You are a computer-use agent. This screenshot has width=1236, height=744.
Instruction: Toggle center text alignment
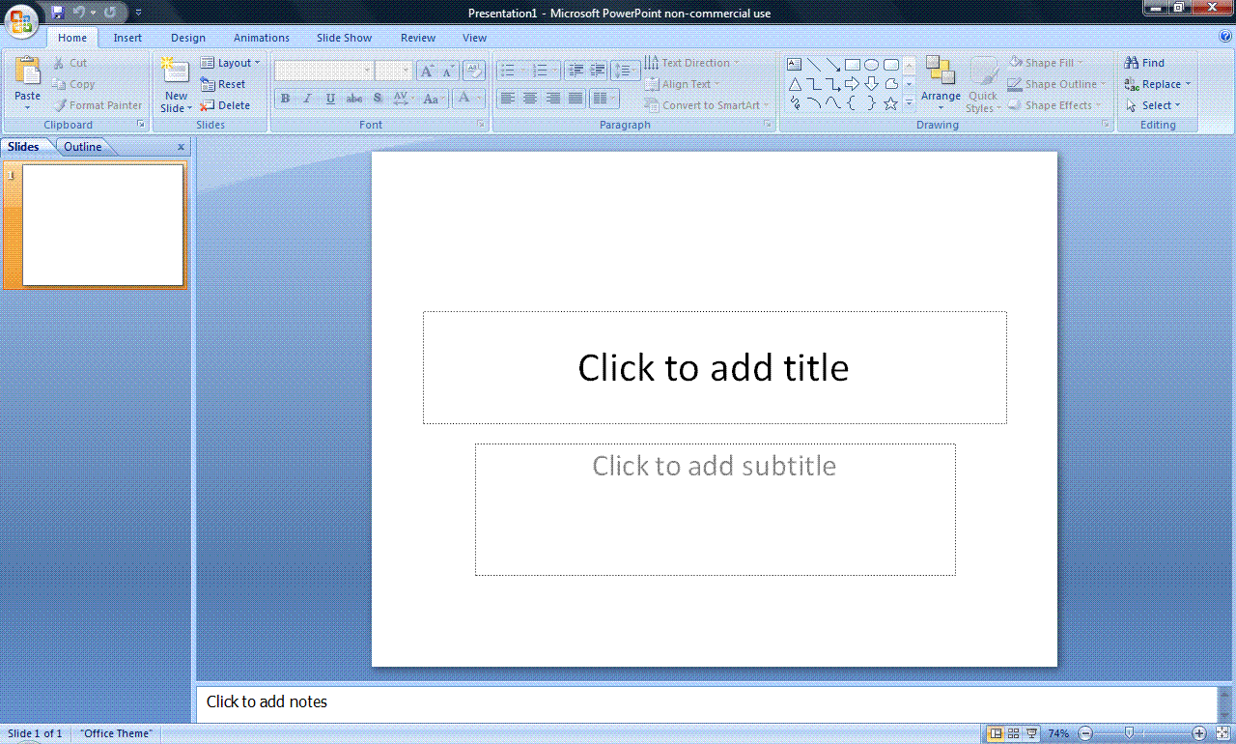[x=530, y=99]
